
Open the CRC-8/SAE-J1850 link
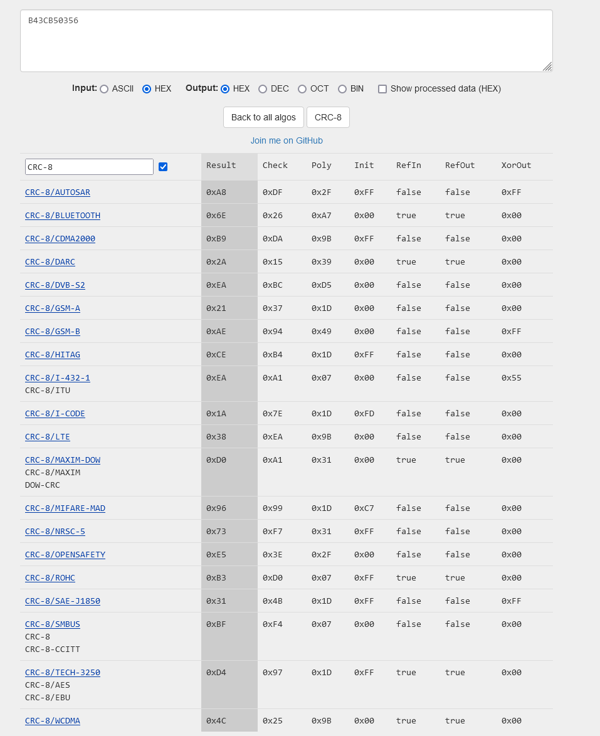tap(63, 601)
